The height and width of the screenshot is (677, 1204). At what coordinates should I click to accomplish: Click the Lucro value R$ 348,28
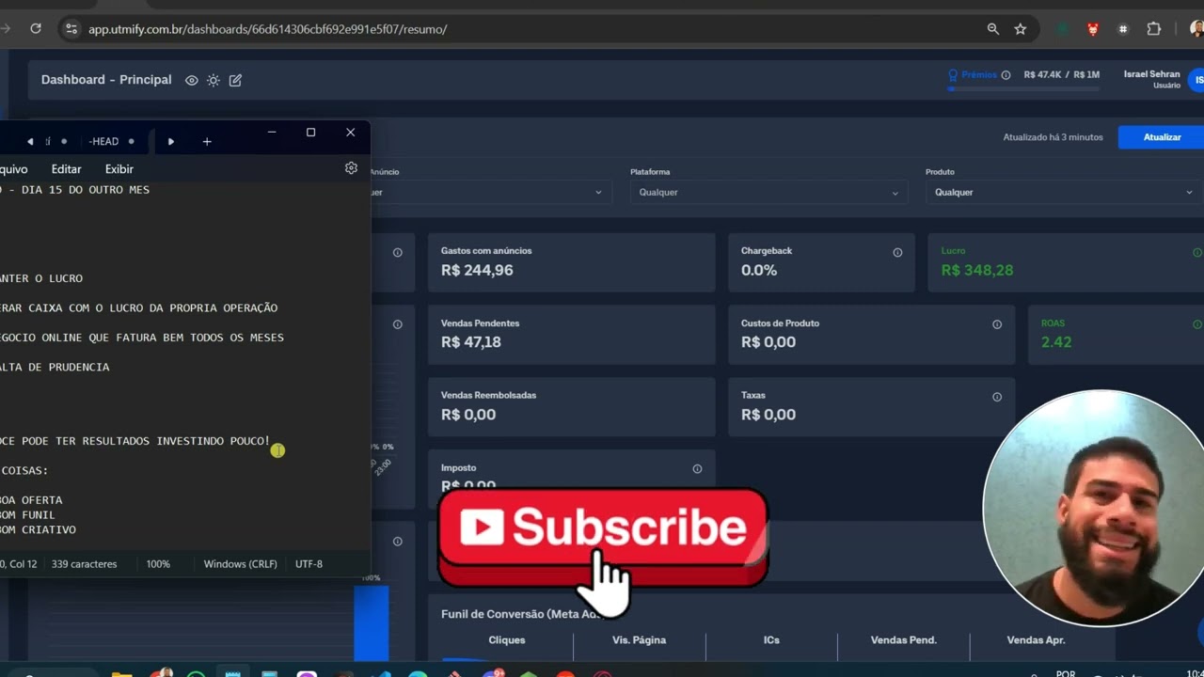pyautogui.click(x=977, y=270)
